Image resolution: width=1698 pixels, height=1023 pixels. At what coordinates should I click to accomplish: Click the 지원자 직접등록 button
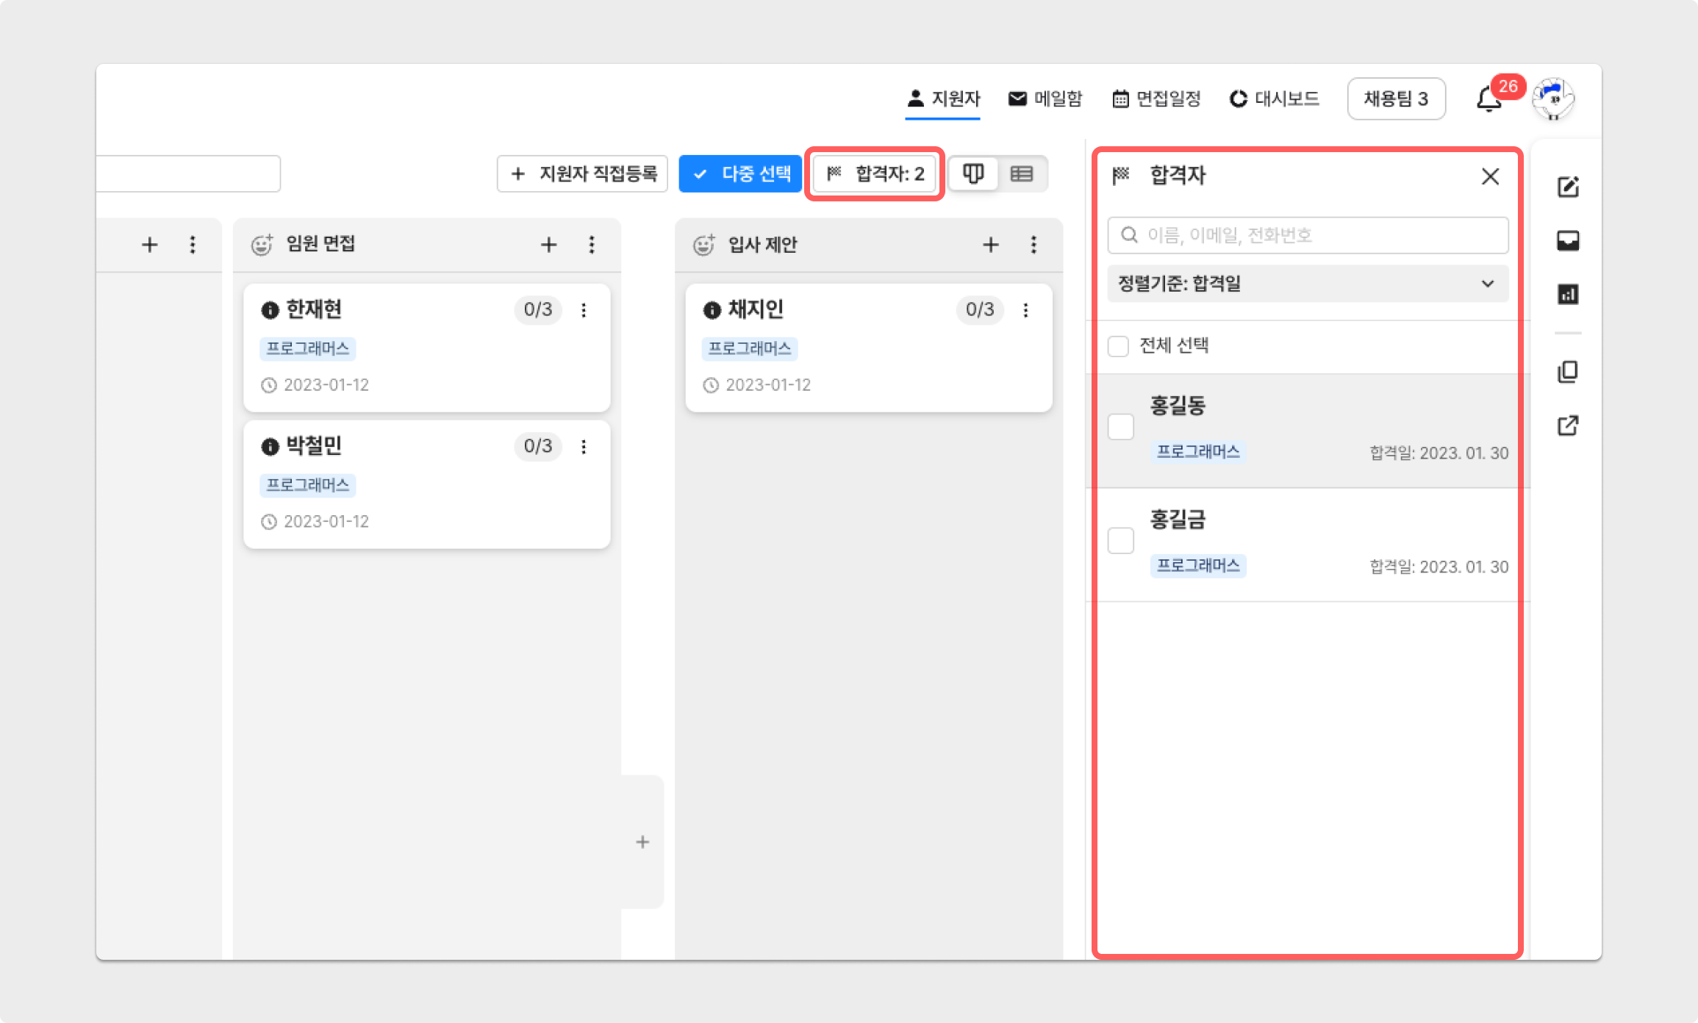pos(582,174)
